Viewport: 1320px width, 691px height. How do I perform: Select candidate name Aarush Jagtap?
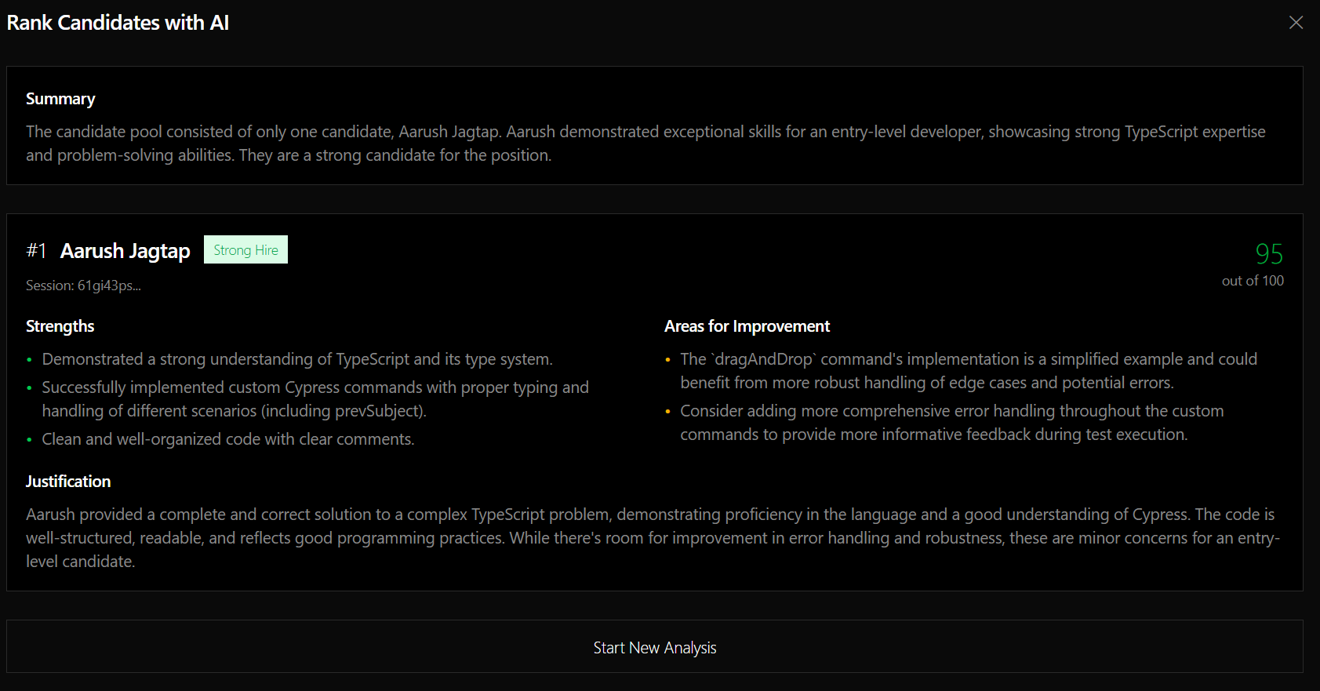coord(125,251)
